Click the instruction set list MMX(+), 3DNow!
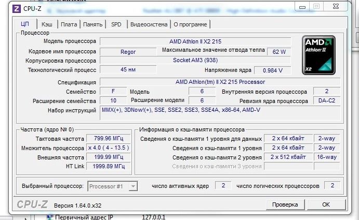This screenshot has height=220, width=359. click(220, 113)
